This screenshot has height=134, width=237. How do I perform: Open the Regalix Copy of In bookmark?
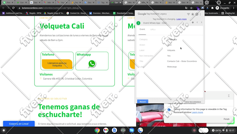[x=54, y=13]
